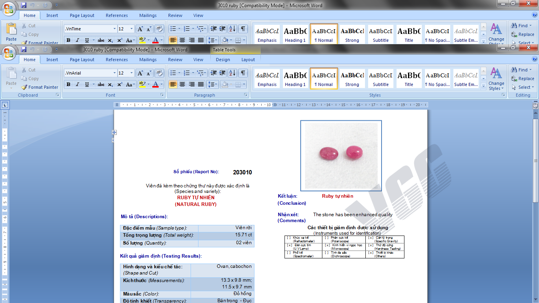Toggle bold formatting
Viewport: 539px width, 303px height.
[68, 84]
